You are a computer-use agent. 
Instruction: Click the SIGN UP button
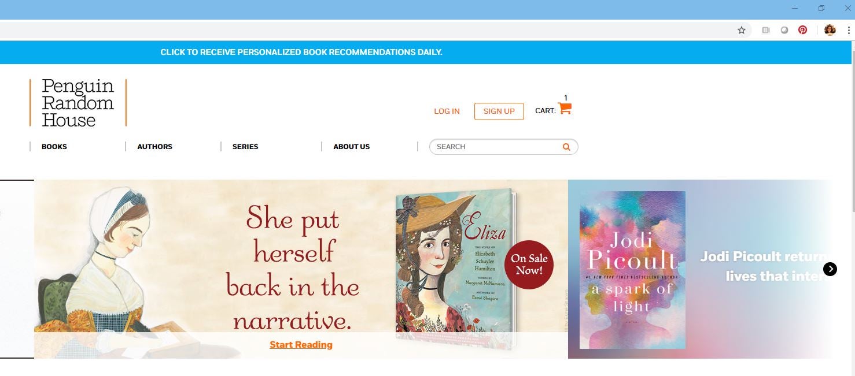(499, 111)
